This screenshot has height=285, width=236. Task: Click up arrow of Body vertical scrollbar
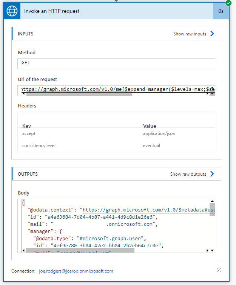tap(212, 201)
